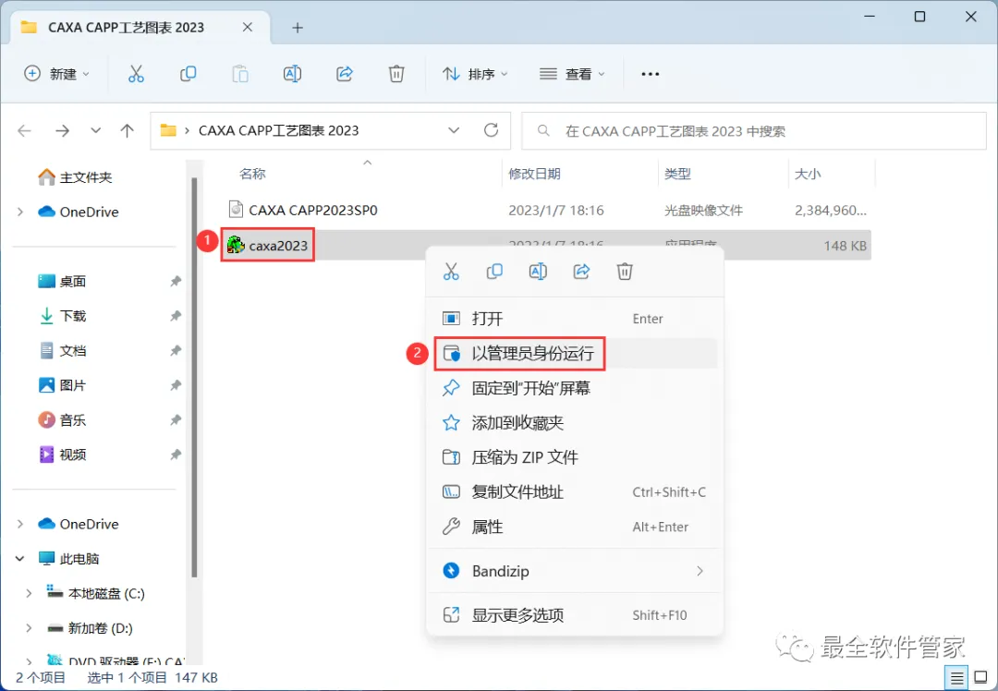Image resolution: width=998 pixels, height=691 pixels.
Task: Choose 以管理员身份运行 from context menu
Action: coord(575,353)
